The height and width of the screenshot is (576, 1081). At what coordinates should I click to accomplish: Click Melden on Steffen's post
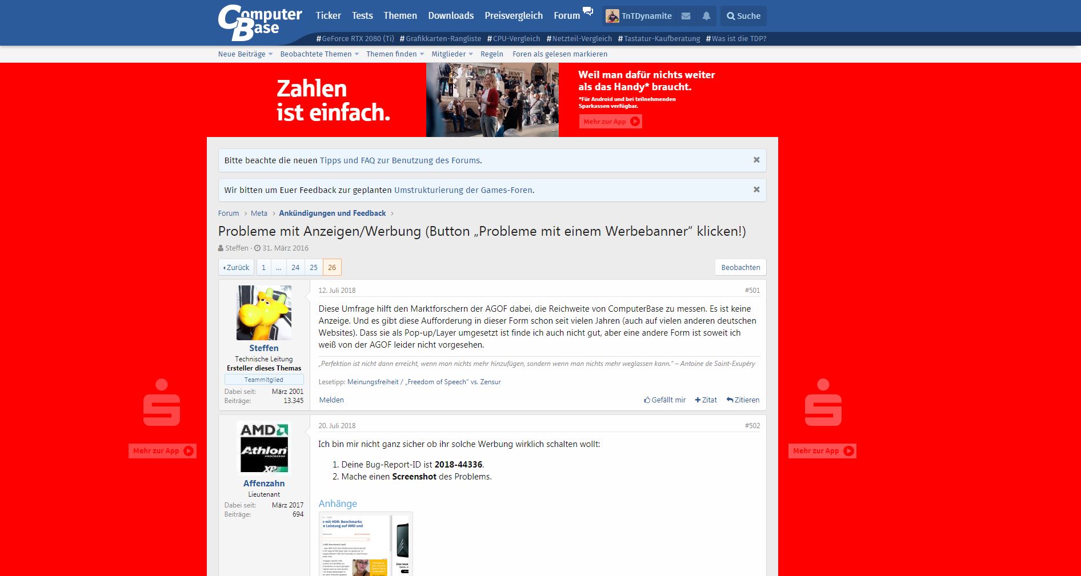click(331, 400)
